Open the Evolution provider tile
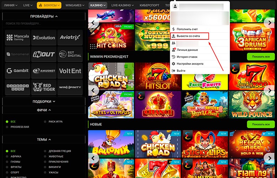This screenshot has height=178, width=277. pos(44,37)
